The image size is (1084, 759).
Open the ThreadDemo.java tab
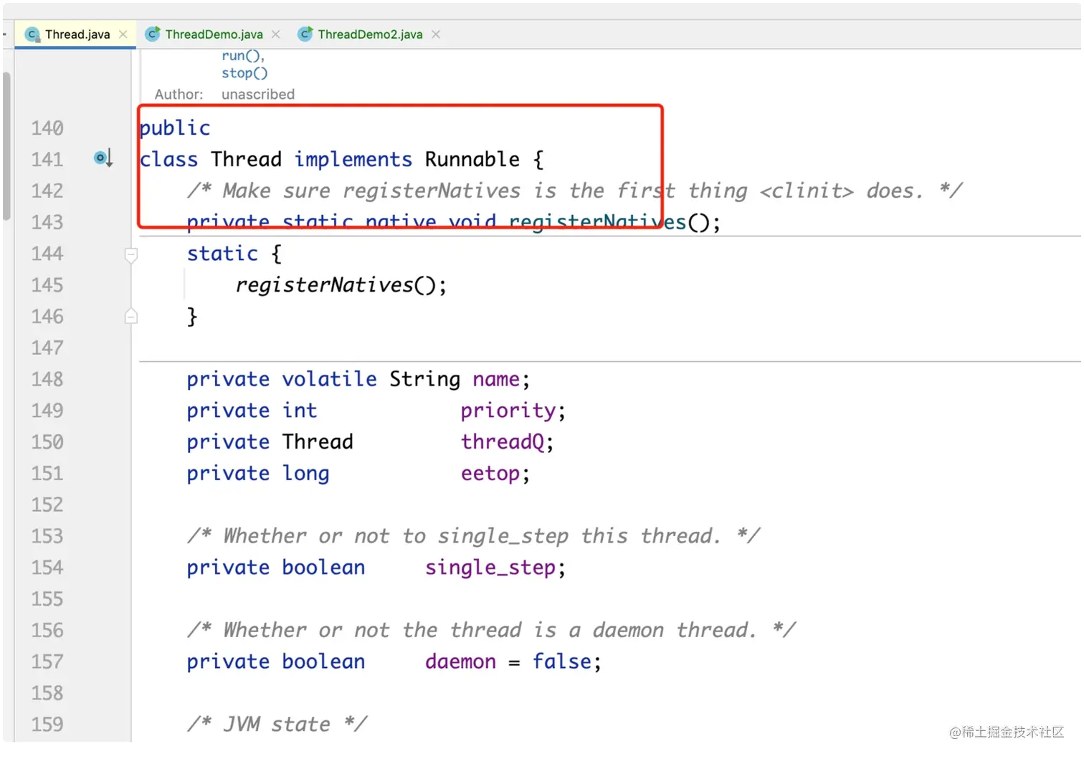pyautogui.click(x=214, y=34)
